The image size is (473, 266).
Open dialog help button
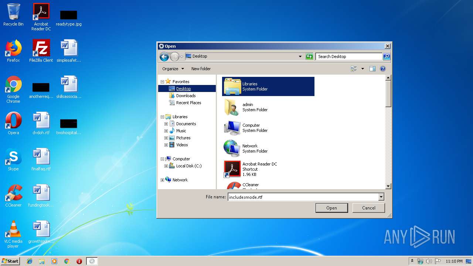(x=383, y=69)
